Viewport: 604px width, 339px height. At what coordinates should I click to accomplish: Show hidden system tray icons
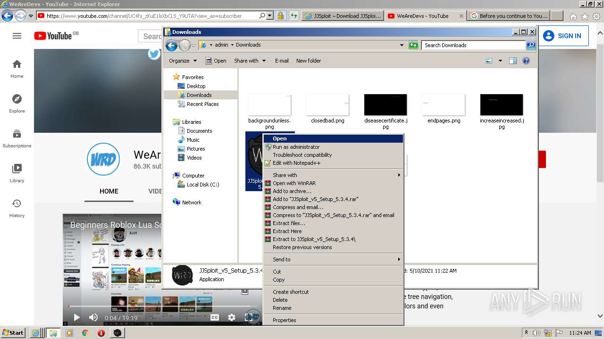pyautogui.click(x=526, y=333)
